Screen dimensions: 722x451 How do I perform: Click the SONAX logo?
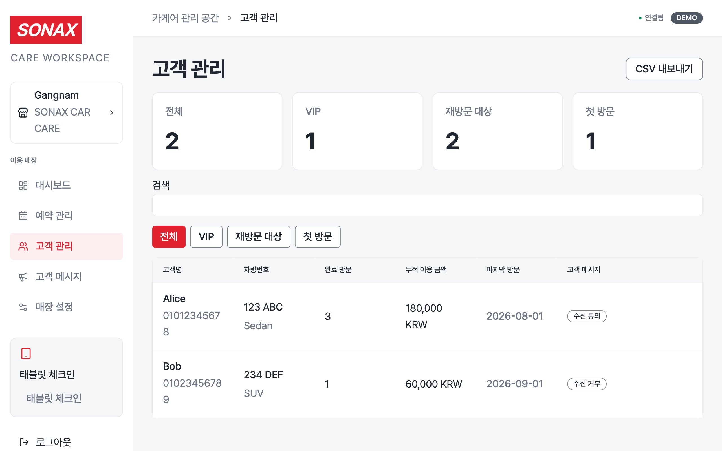click(46, 30)
